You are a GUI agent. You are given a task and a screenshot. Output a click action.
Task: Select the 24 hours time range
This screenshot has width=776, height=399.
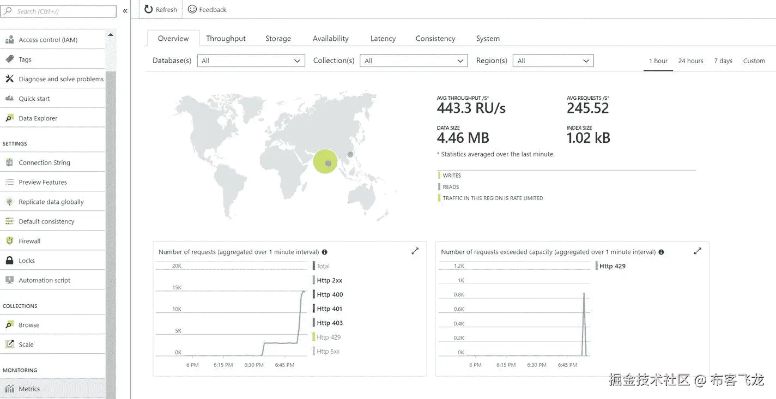coord(690,61)
